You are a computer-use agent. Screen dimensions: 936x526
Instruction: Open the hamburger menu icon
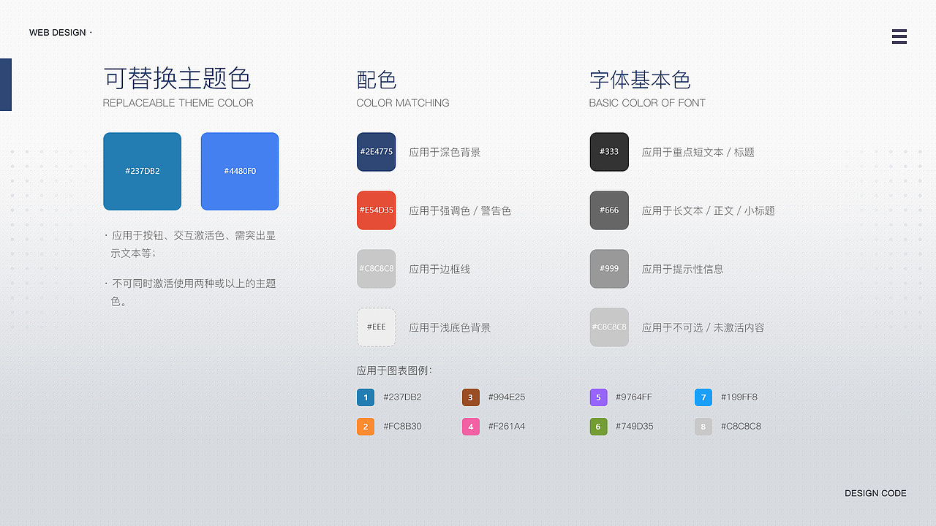point(899,37)
